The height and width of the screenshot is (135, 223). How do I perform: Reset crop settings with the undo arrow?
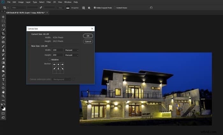[x=151, y=8]
